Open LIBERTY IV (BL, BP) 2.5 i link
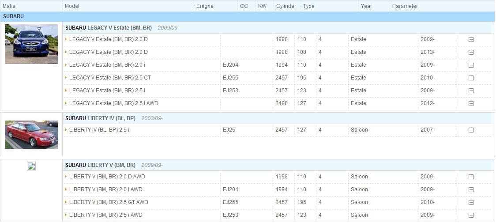Screen dimensions: 496x223 tap(99, 129)
